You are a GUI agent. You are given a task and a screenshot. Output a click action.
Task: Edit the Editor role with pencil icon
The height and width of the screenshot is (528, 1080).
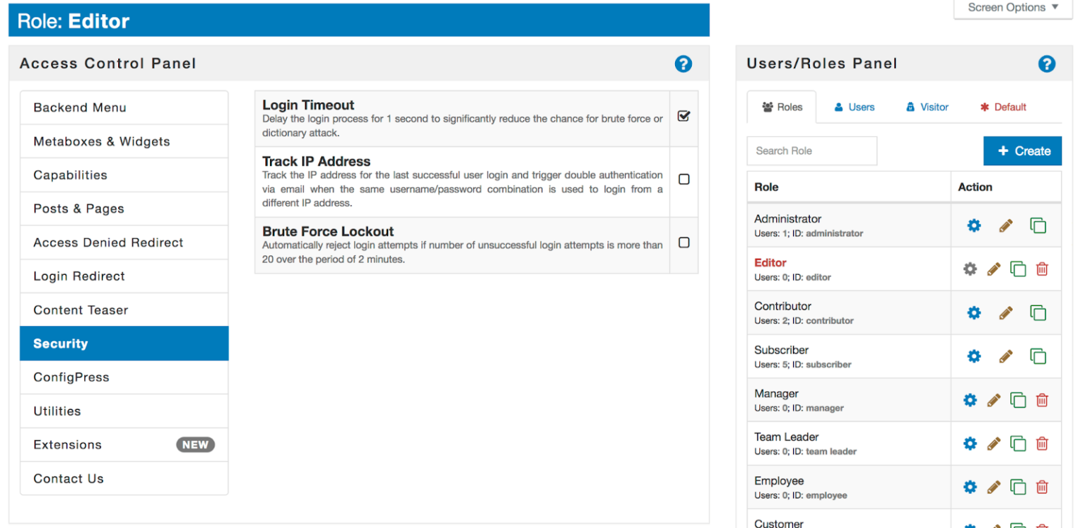click(x=994, y=269)
